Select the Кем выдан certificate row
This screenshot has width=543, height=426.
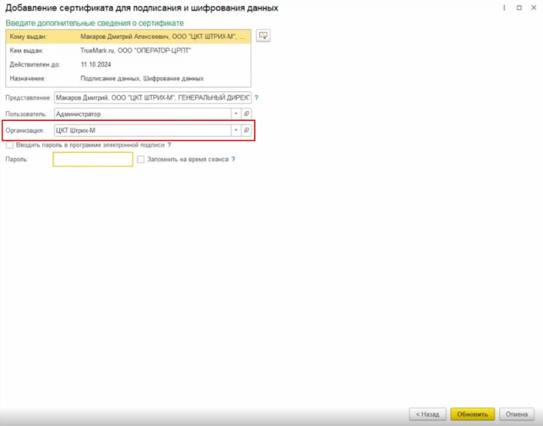click(x=128, y=51)
